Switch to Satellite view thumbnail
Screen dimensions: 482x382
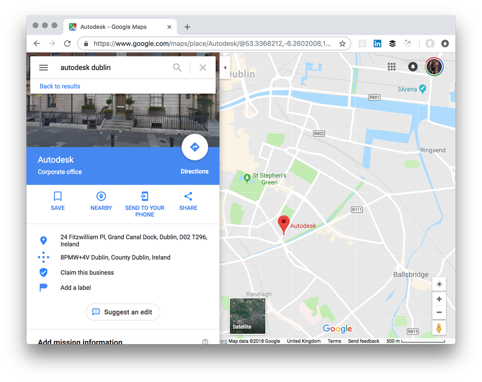(247, 316)
